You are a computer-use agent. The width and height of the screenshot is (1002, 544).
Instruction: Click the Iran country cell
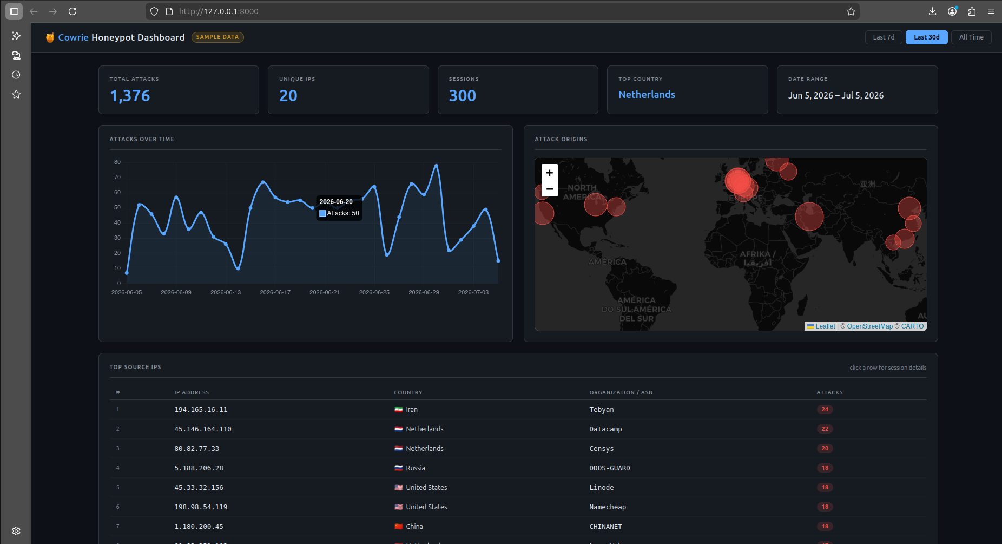406,410
